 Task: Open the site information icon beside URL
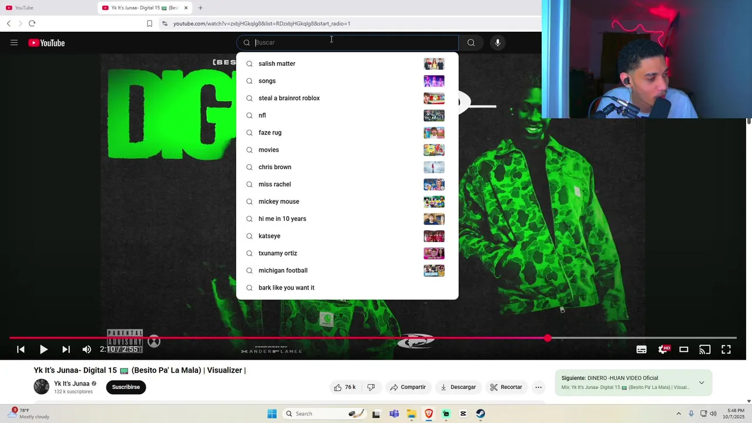(x=164, y=23)
